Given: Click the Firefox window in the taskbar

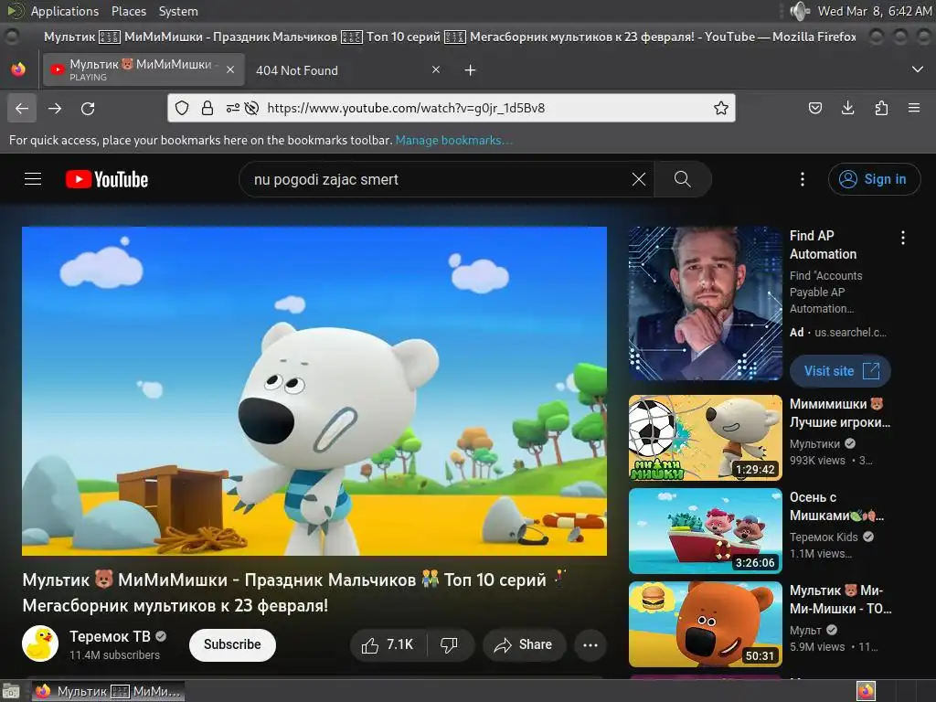Looking at the screenshot, I should tap(108, 691).
